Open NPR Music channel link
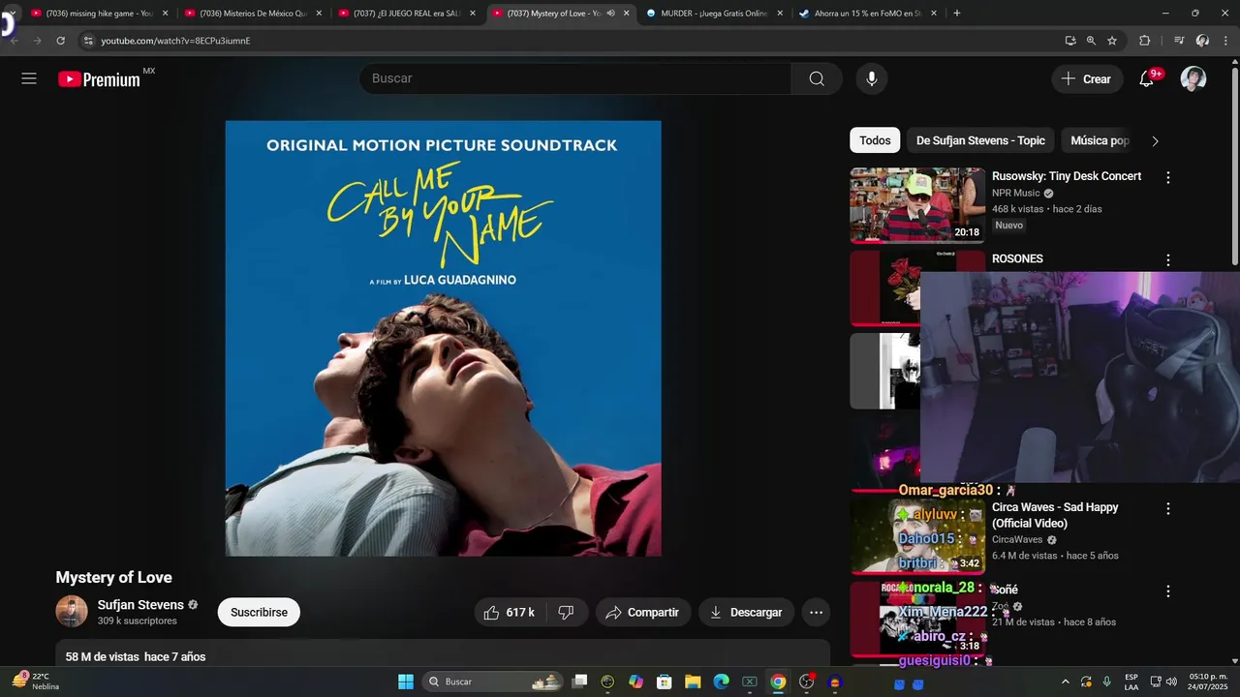Viewport: 1240px width, 697px height. click(x=1015, y=193)
